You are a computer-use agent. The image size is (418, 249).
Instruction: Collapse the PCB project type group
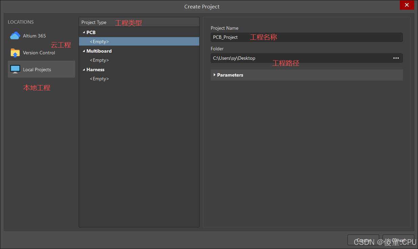click(84, 32)
